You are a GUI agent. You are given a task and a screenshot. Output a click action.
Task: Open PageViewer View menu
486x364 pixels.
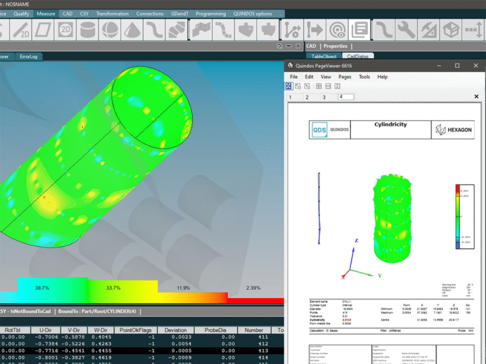point(326,77)
